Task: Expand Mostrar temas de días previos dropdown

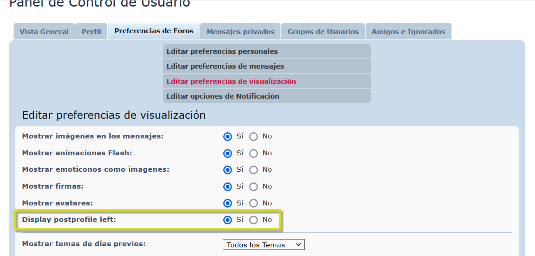Action: tap(263, 245)
